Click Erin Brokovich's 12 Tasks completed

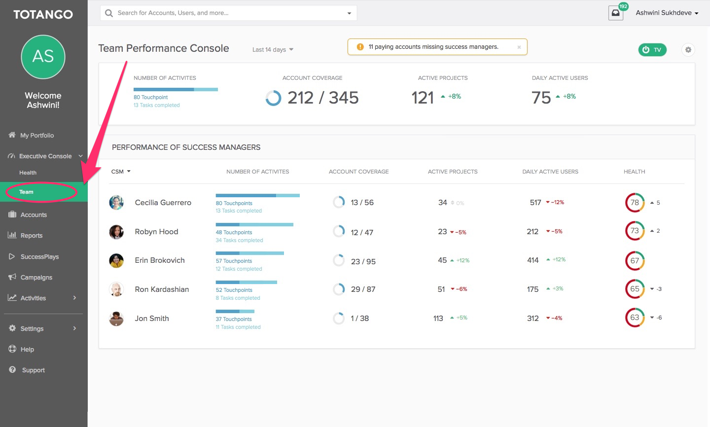coord(239,269)
